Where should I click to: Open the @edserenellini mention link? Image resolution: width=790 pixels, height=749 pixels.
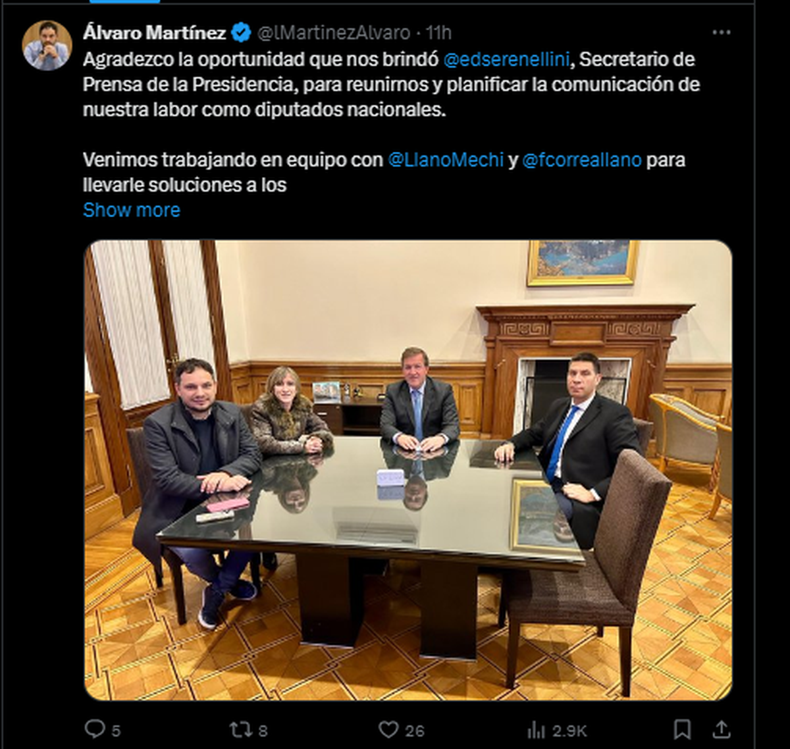(507, 59)
